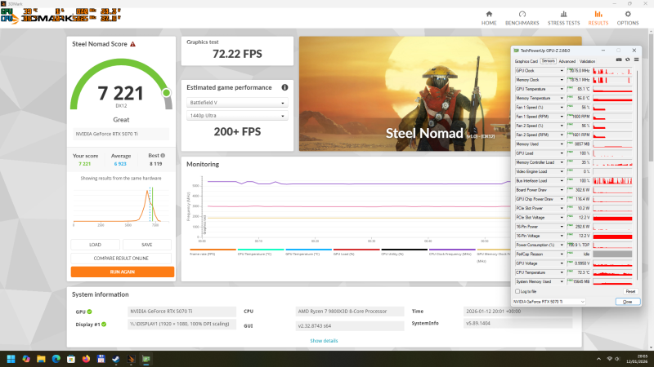Screen dimensions: 654x367
Task: Open Microsoft Edge from the taskbar
Action: tap(56, 359)
